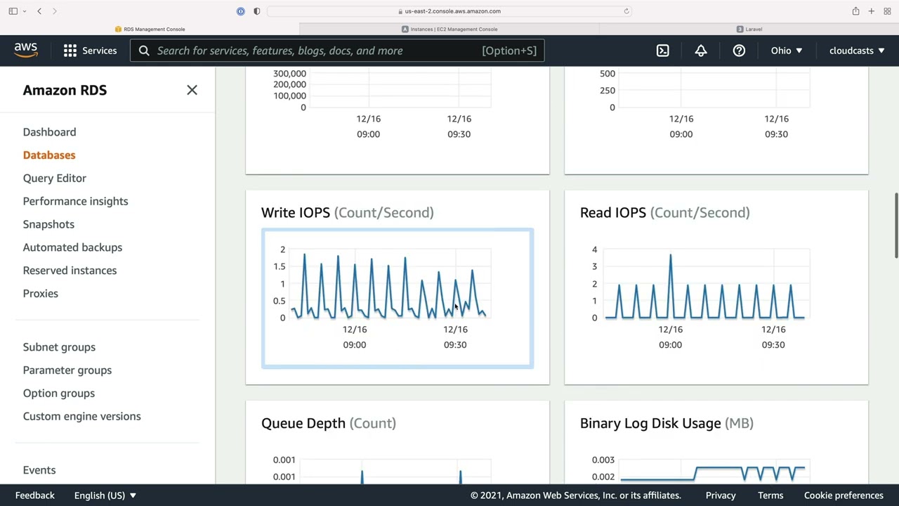Viewport: 899px width, 506px height.
Task: Reload the page in Safari
Action: [626, 11]
